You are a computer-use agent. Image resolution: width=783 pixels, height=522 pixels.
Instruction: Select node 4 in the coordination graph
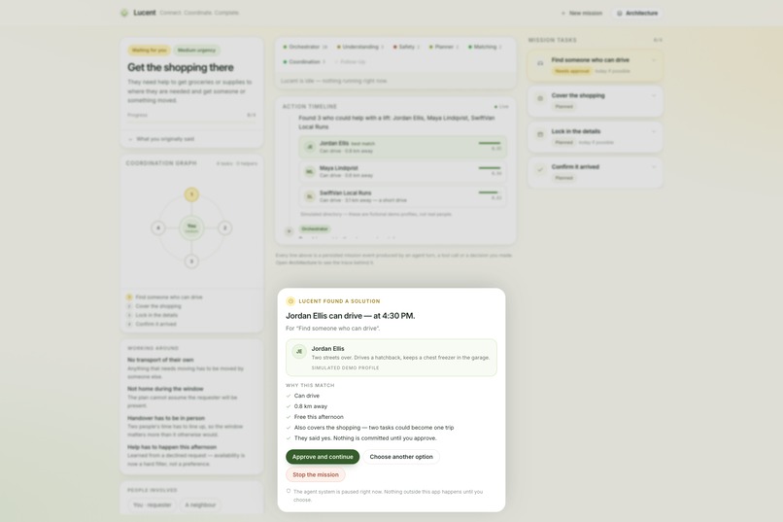pyautogui.click(x=158, y=227)
